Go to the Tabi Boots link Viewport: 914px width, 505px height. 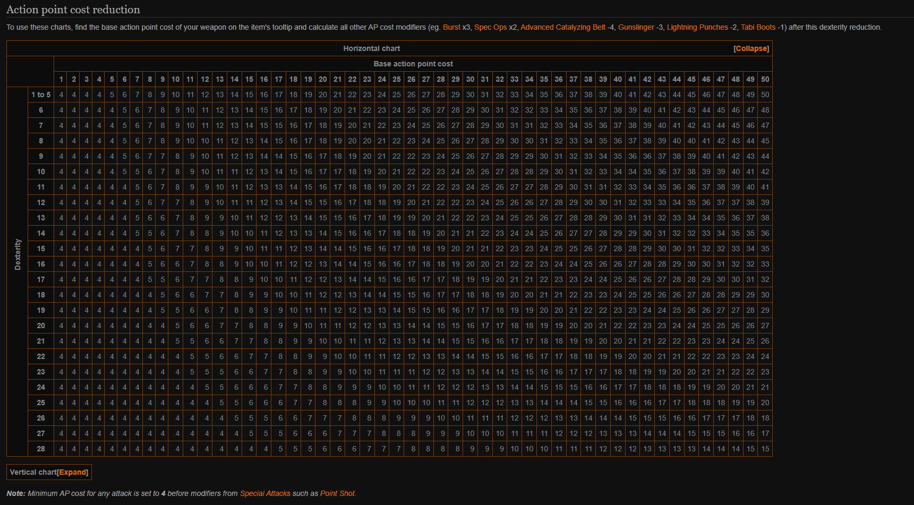click(x=758, y=27)
